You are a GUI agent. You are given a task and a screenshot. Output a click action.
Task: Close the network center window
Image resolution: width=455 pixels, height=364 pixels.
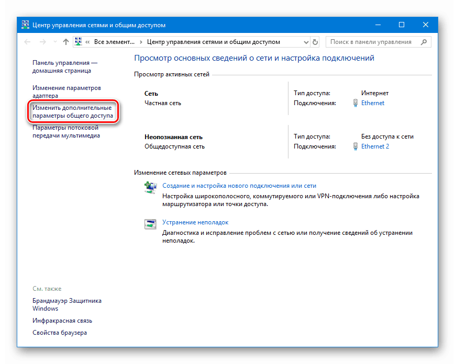point(425,25)
